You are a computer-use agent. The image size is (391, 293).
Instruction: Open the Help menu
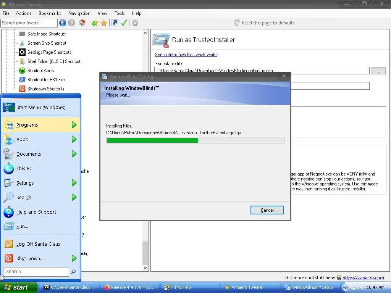(137, 13)
